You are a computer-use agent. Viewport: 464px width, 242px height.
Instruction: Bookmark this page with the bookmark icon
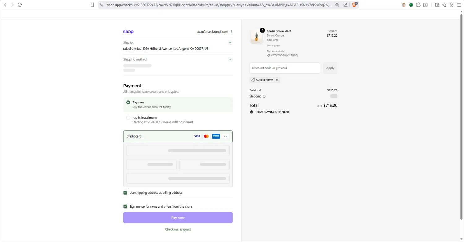click(92, 5)
